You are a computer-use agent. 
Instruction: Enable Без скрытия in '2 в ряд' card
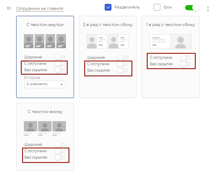pos(123,70)
